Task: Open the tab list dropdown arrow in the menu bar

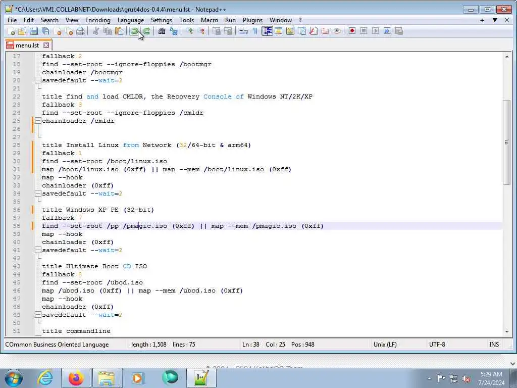Action: (495, 20)
